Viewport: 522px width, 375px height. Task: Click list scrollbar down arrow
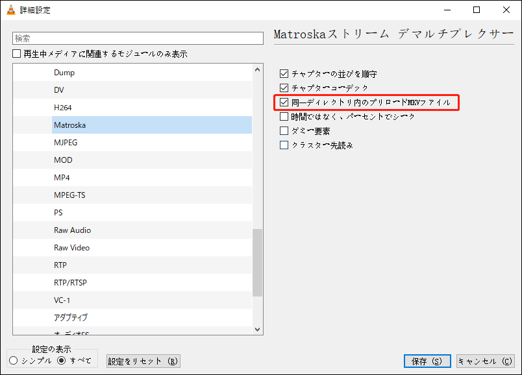click(x=257, y=330)
